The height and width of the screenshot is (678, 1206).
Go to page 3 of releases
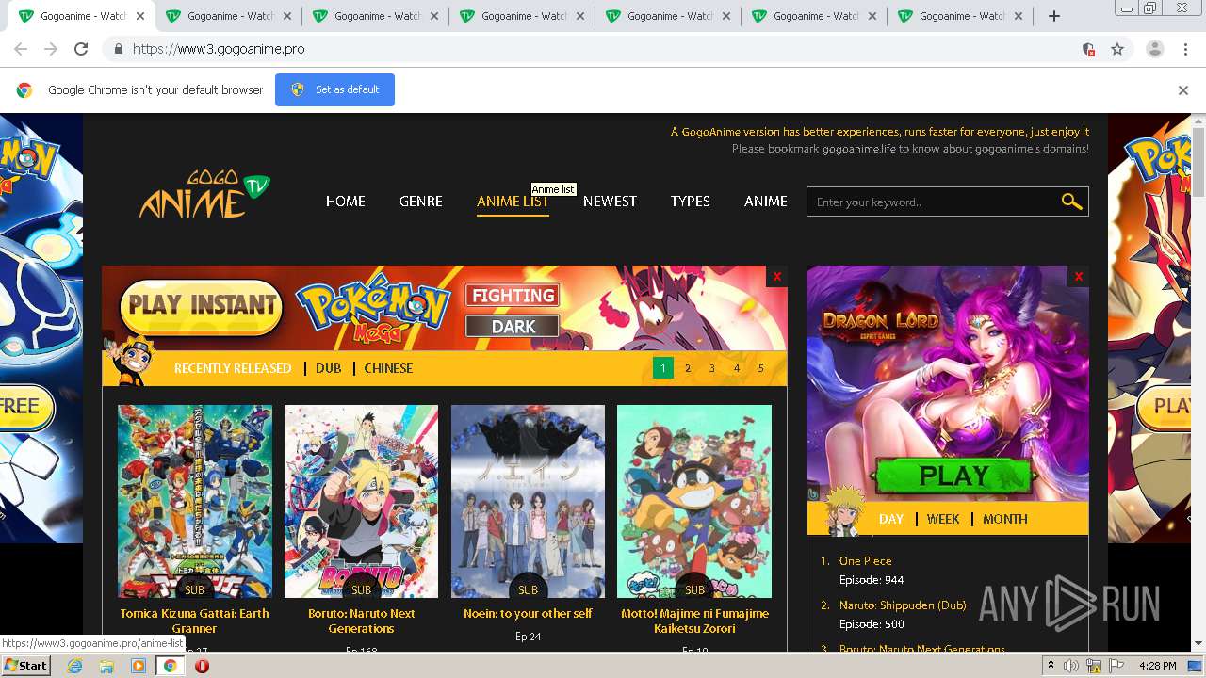[712, 368]
